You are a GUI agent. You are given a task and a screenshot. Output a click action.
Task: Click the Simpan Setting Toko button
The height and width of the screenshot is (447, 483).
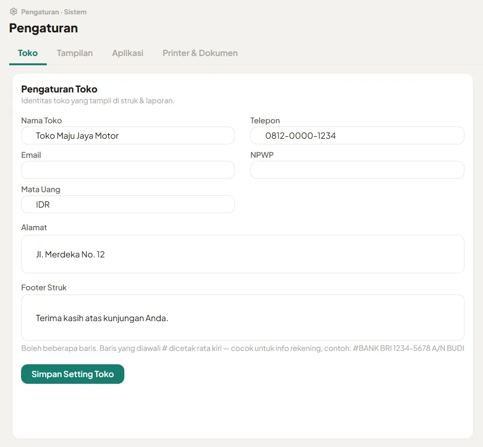tap(72, 374)
